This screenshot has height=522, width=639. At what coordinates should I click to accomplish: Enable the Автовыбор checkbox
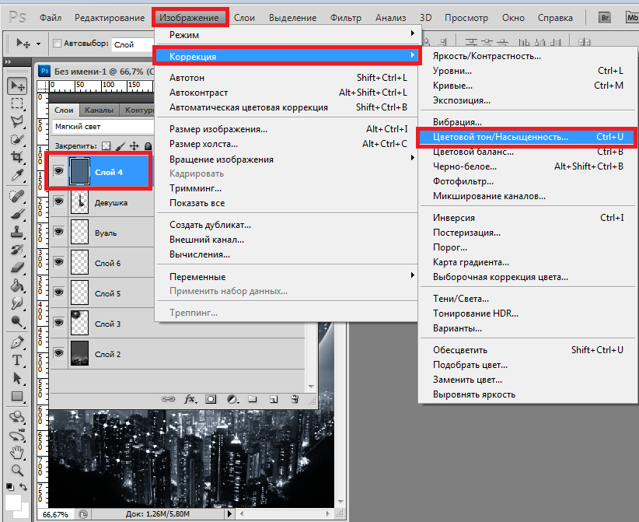57,44
